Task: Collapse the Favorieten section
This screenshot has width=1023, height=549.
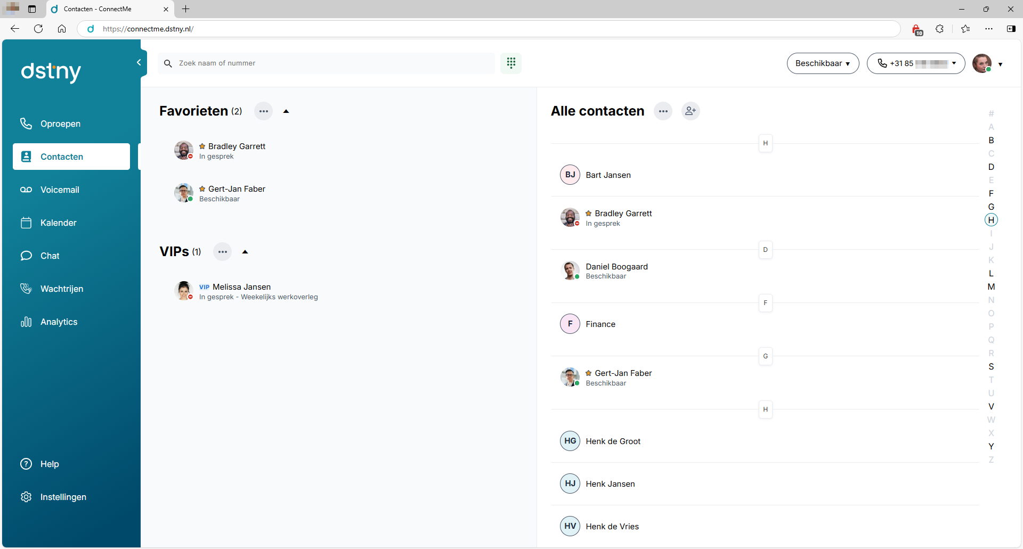Action: point(286,111)
